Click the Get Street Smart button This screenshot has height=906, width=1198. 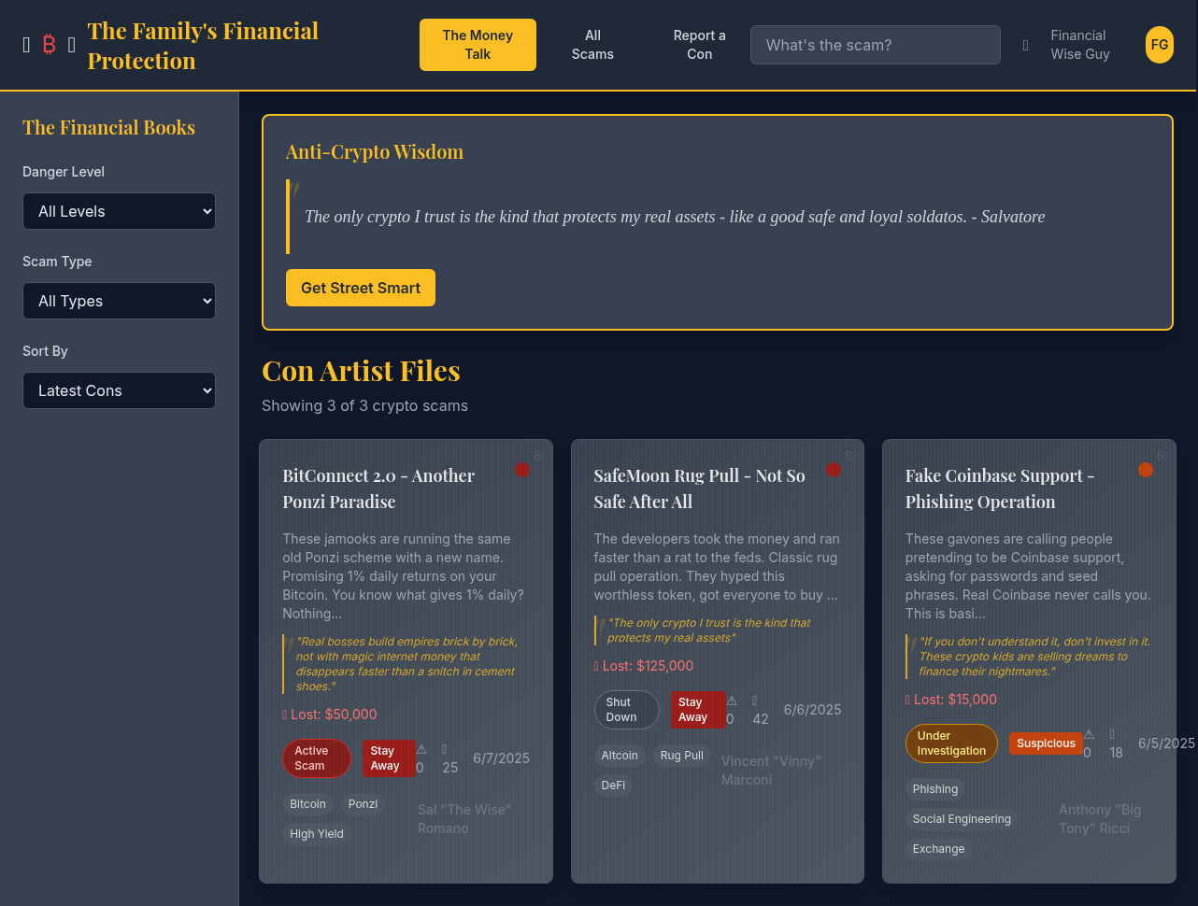click(360, 288)
